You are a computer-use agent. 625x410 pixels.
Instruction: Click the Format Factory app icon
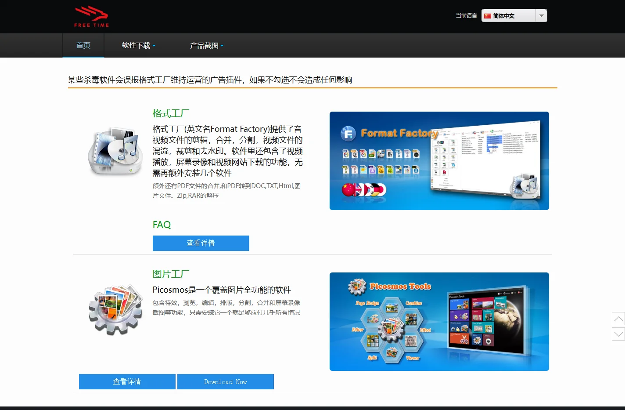pyautogui.click(x=115, y=152)
